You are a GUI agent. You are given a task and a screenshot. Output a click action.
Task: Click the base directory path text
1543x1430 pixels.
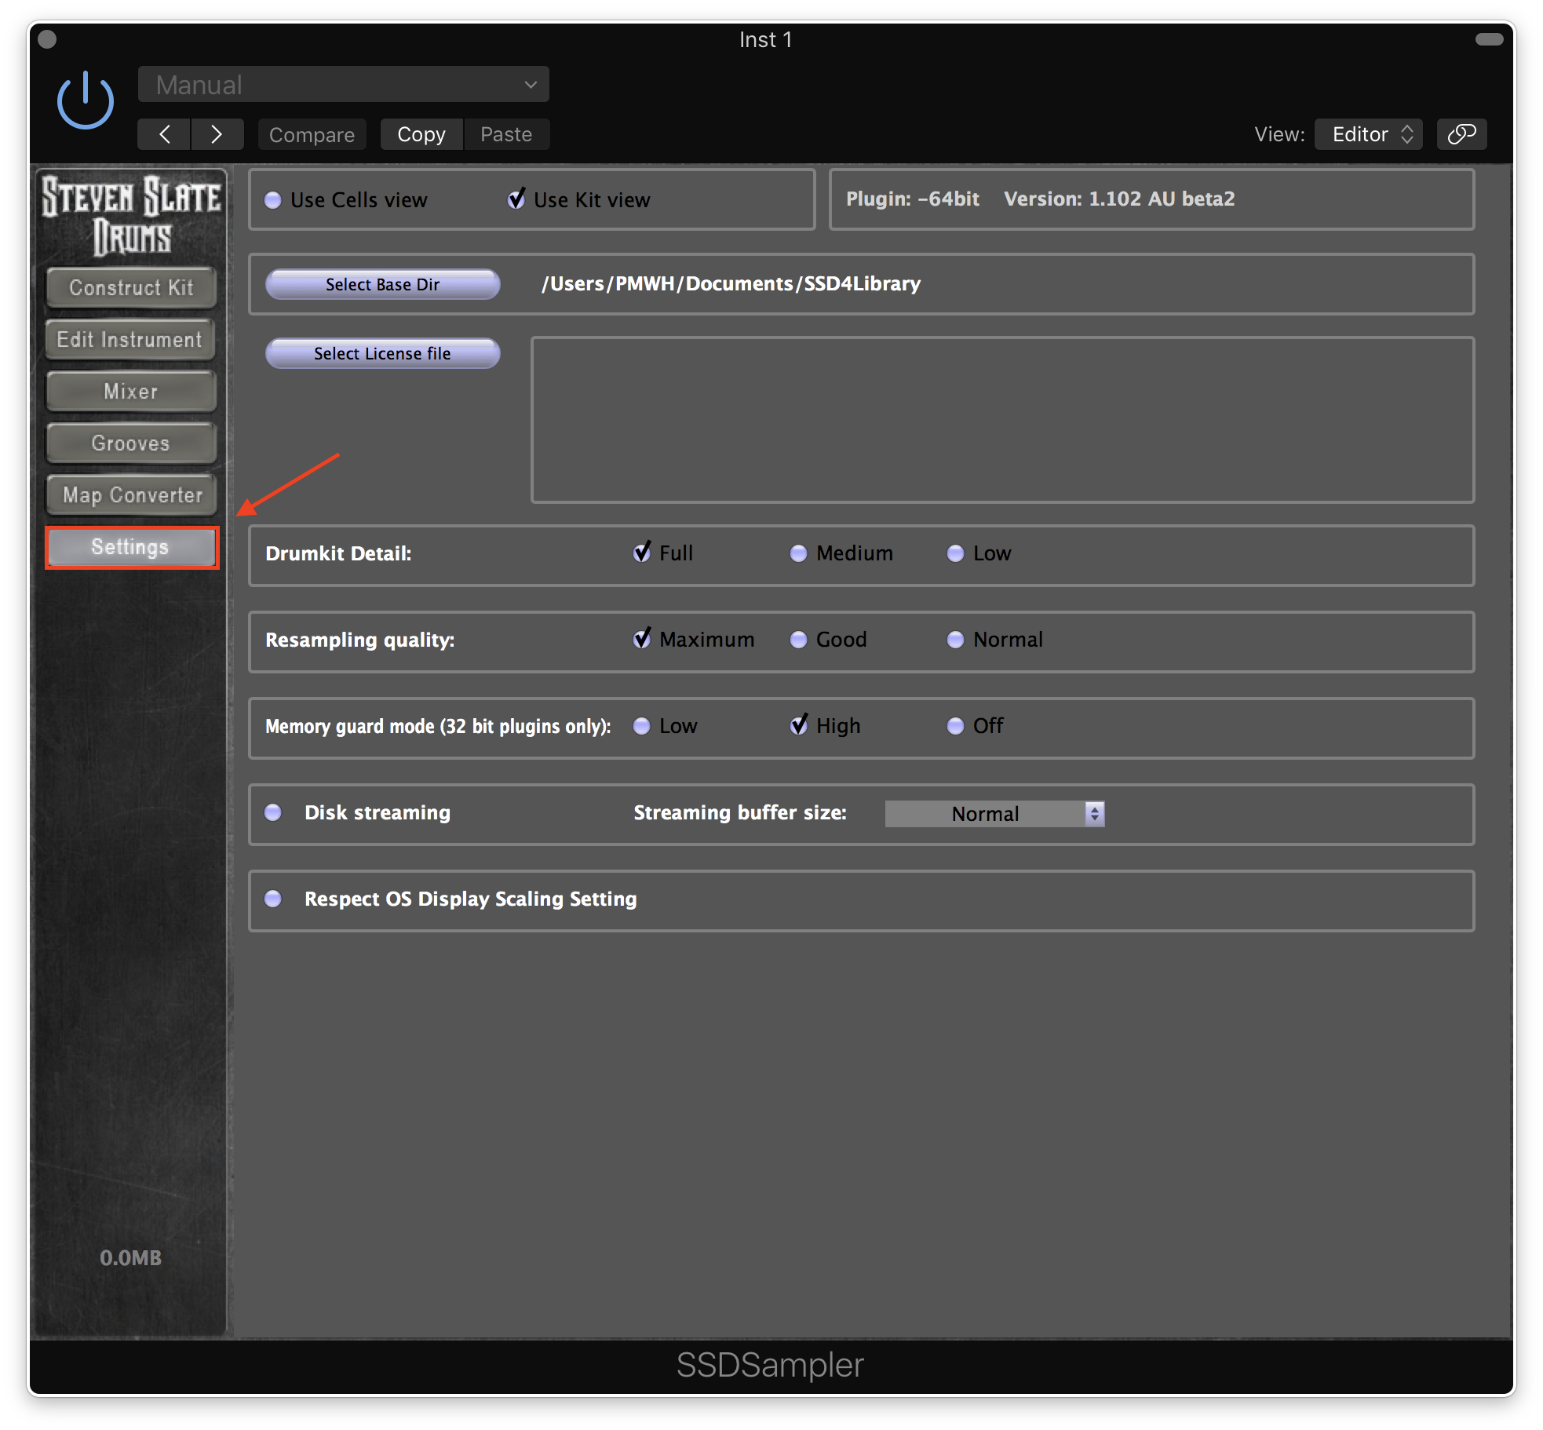point(731,283)
